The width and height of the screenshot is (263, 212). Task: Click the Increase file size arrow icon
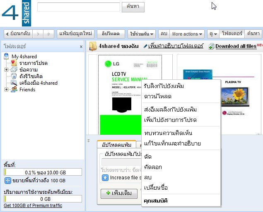(105, 178)
